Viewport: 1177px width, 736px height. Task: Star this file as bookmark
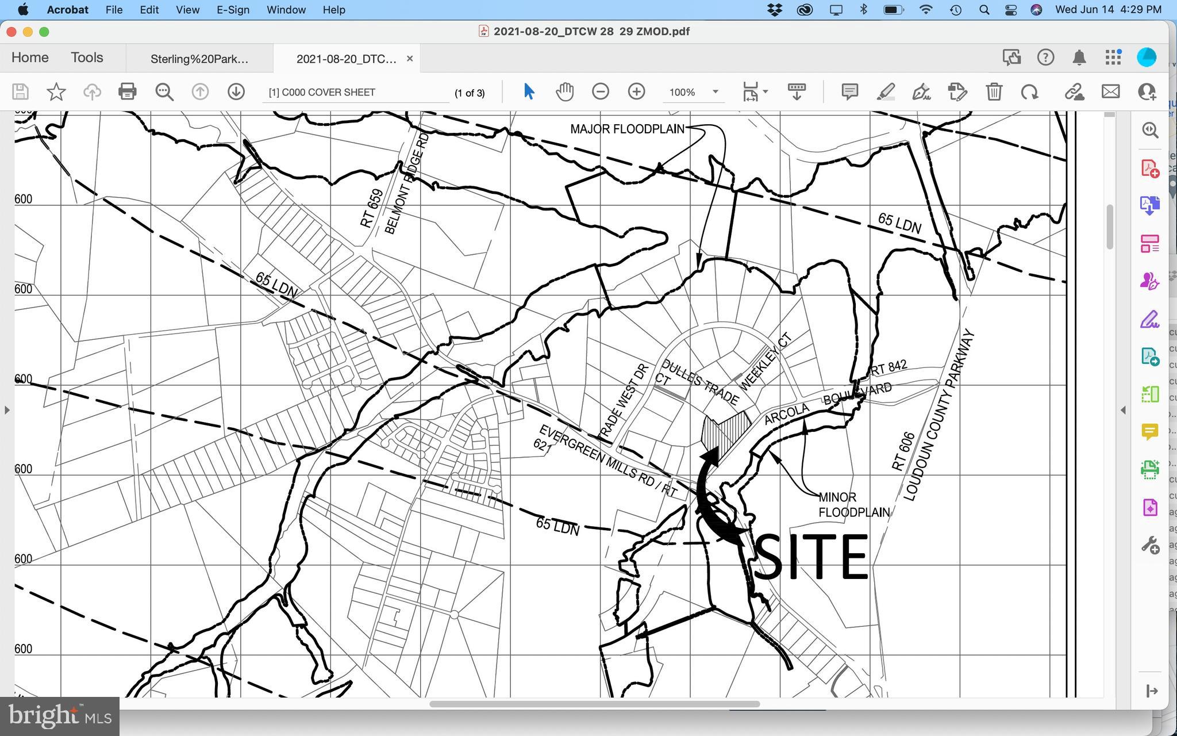(56, 92)
